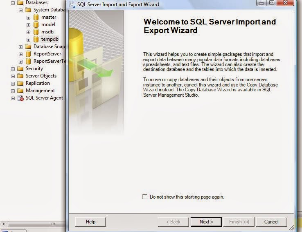Image resolution: width=302 pixels, height=232 pixels.
Task: Select the ReportServer tree item label
Action: point(47,54)
